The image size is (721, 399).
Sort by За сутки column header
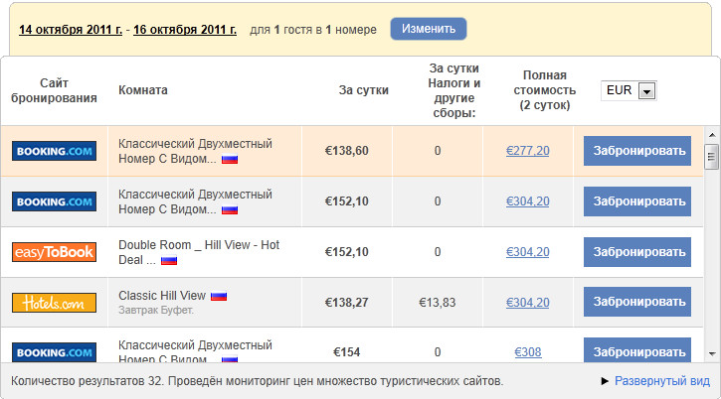(363, 90)
